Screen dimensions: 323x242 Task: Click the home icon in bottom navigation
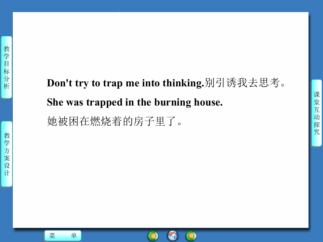point(172,236)
